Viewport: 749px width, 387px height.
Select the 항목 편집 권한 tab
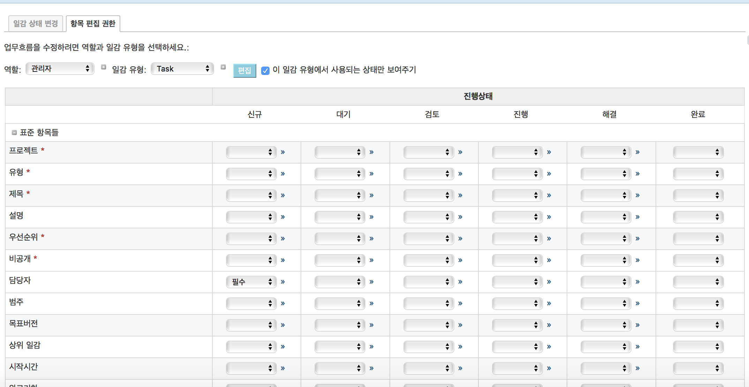[x=93, y=24]
